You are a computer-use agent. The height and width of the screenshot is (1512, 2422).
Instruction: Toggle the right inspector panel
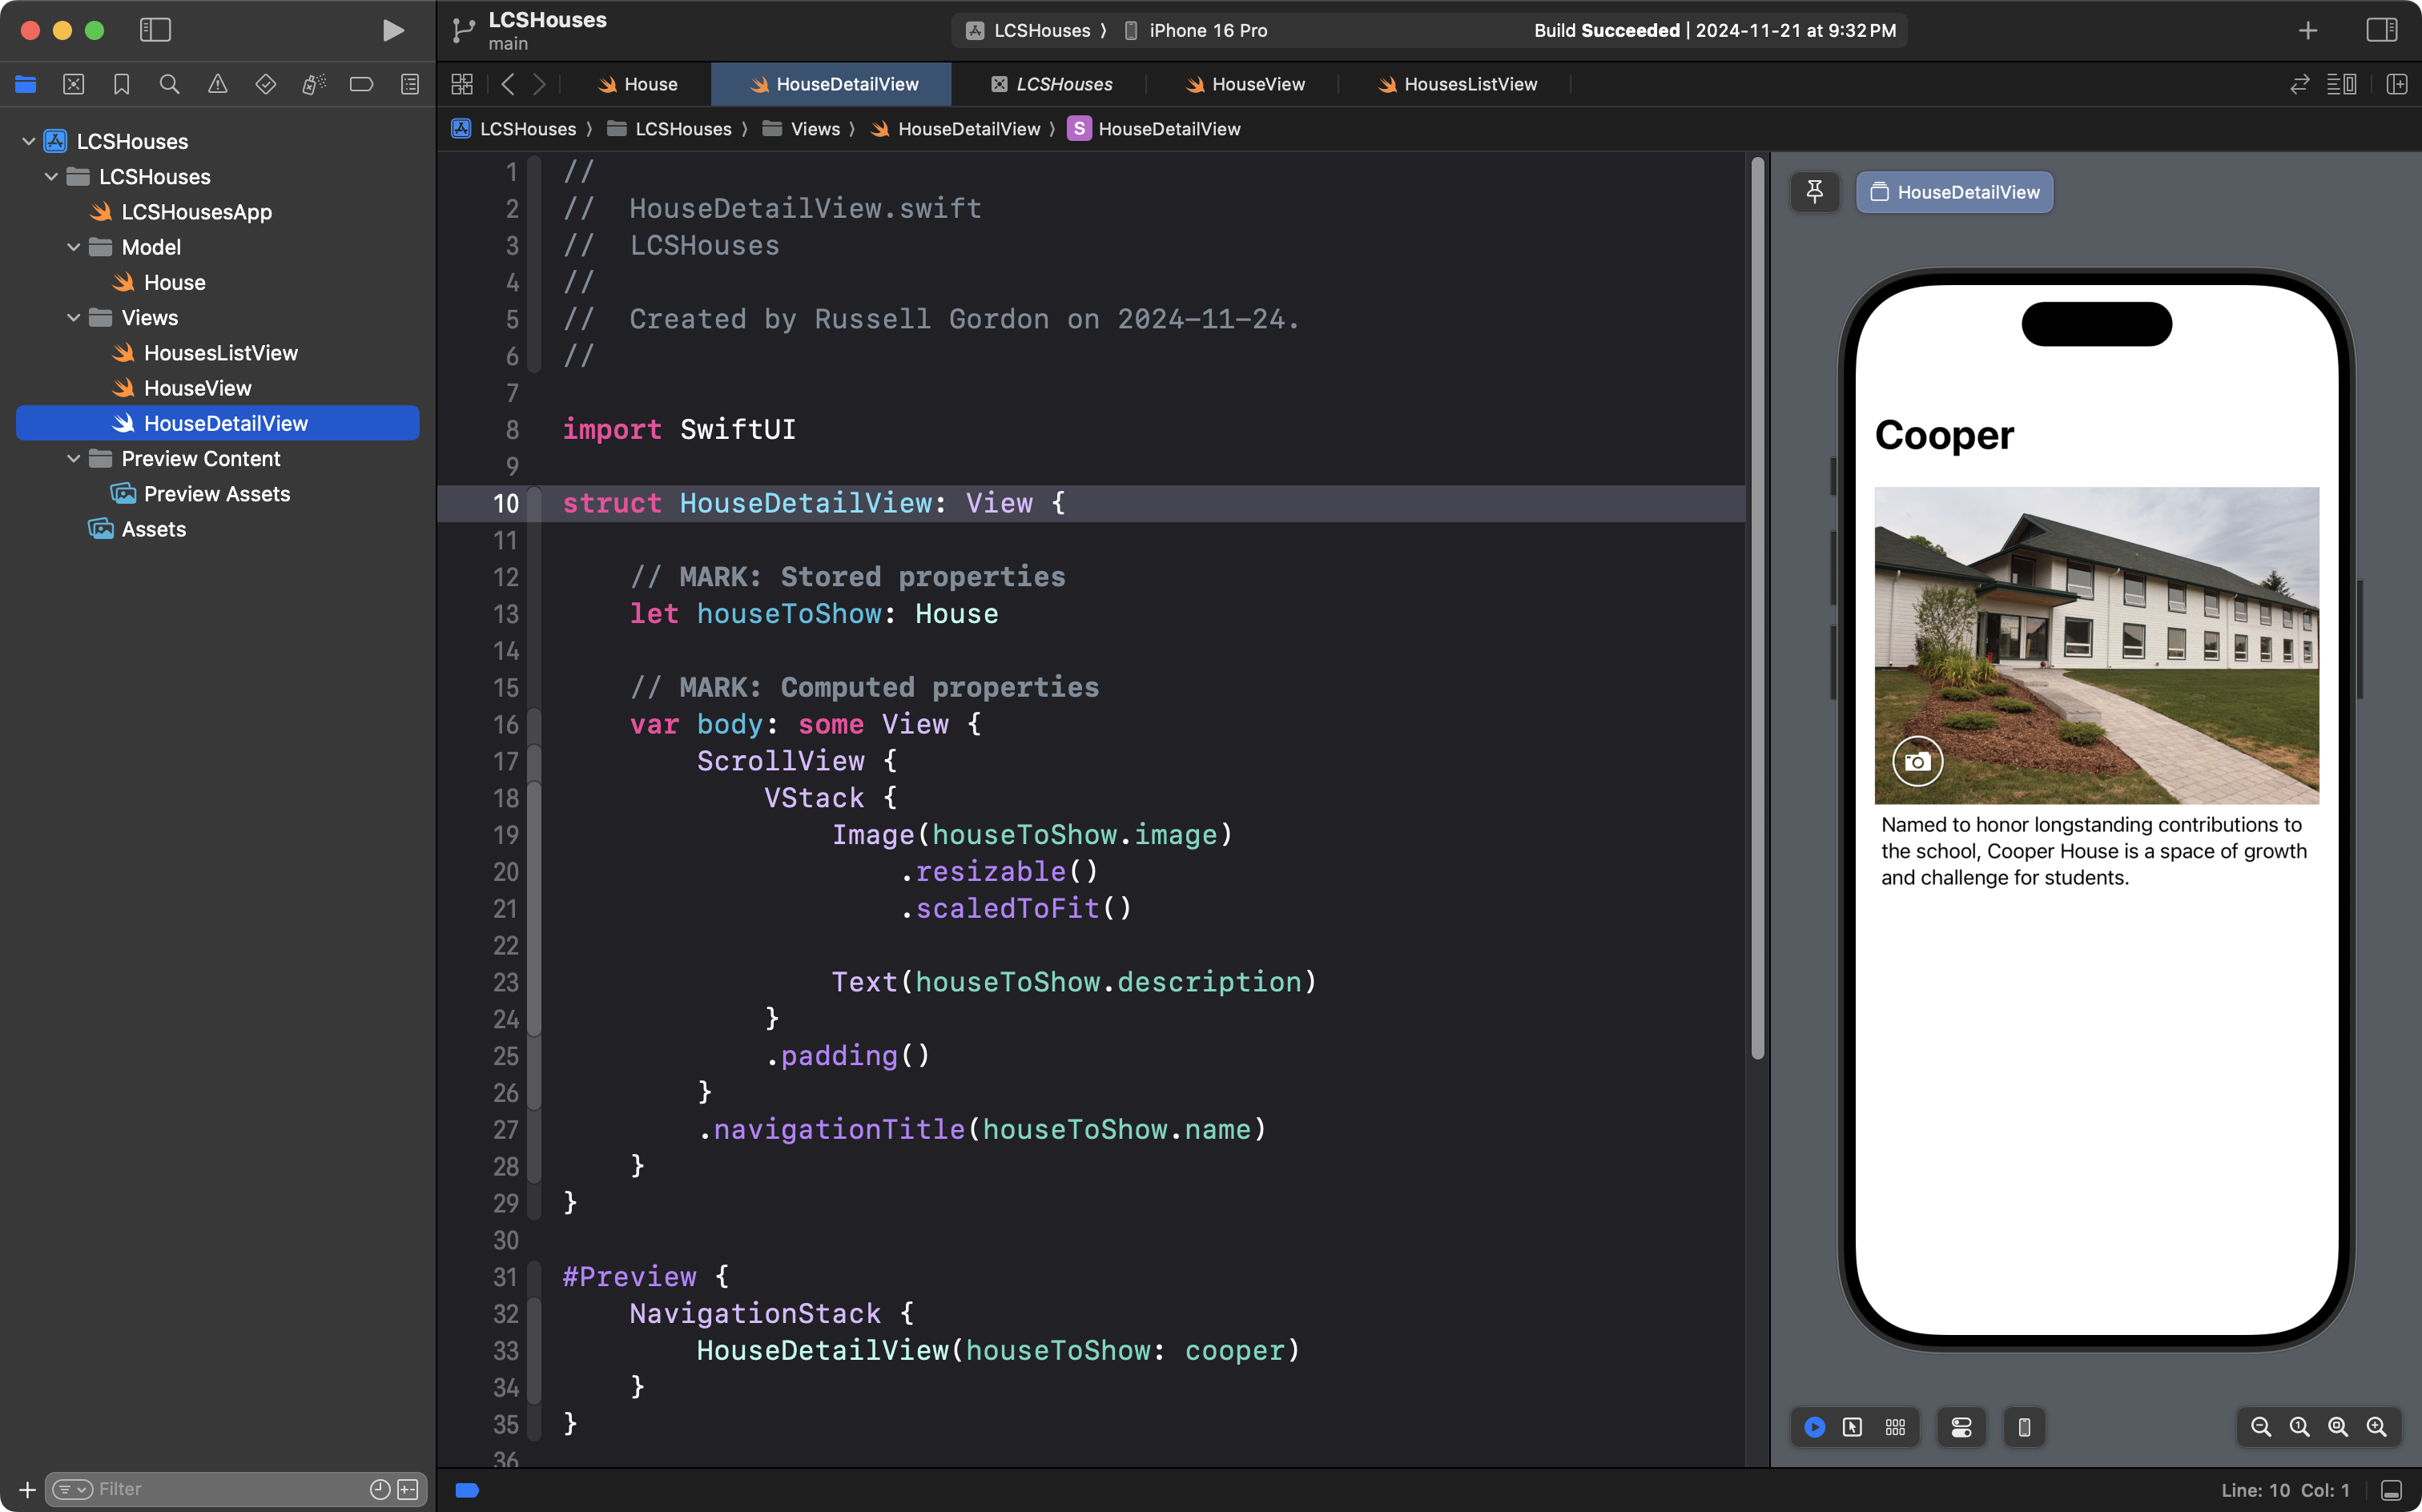tap(2381, 30)
